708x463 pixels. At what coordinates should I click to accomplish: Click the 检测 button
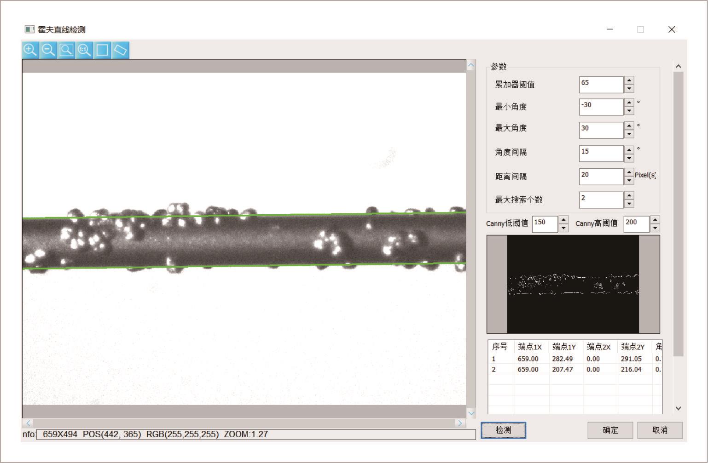[503, 430]
